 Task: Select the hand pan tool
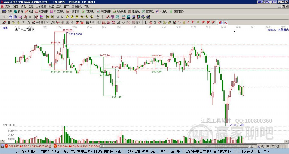click(98, 17)
